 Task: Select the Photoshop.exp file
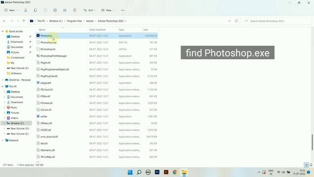97,42
